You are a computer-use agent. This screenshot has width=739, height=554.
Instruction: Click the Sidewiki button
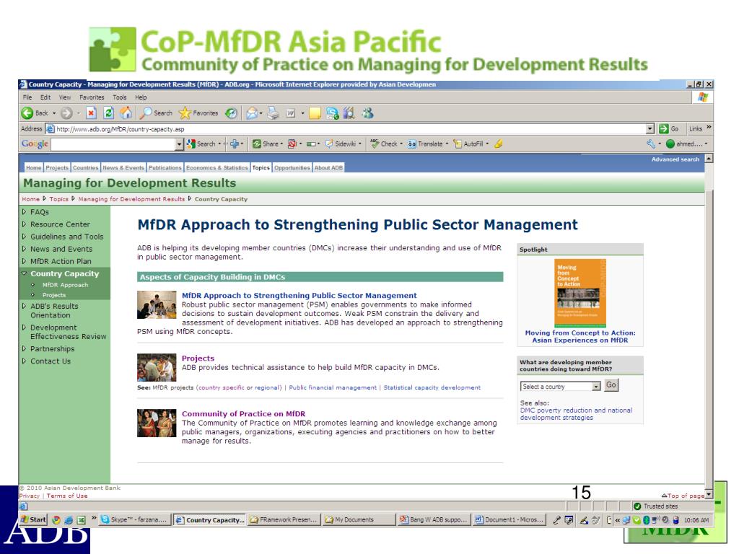coord(341,144)
